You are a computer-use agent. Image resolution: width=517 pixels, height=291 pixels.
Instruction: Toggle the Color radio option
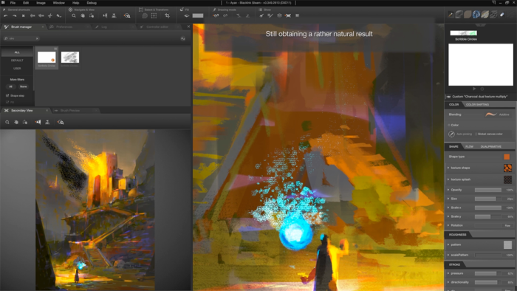coord(449,125)
